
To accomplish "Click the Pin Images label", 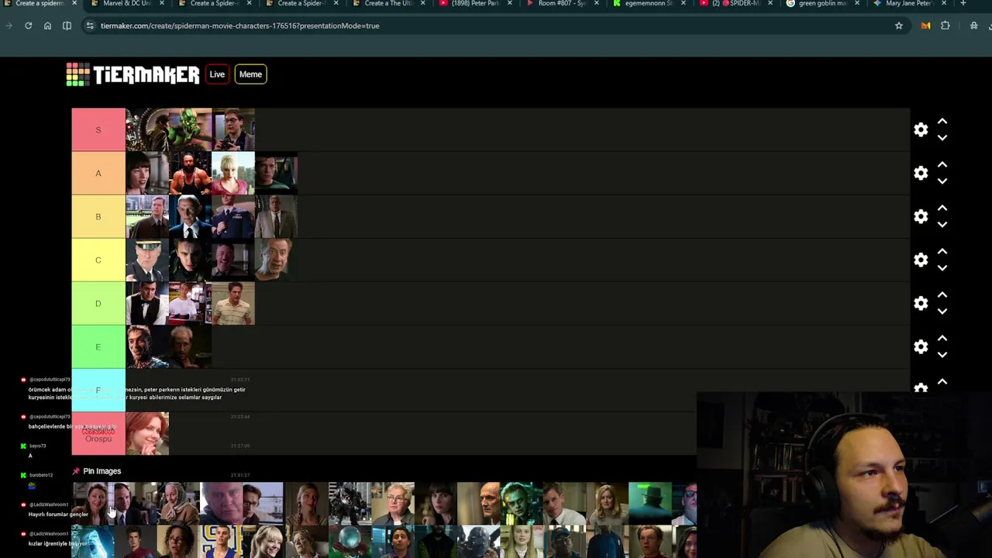I will coord(102,471).
